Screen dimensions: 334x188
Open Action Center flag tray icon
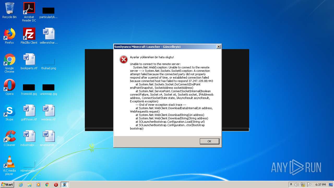(x=309, y=185)
